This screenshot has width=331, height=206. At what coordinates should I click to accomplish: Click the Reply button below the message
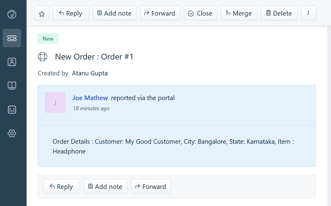pyautogui.click(x=62, y=186)
